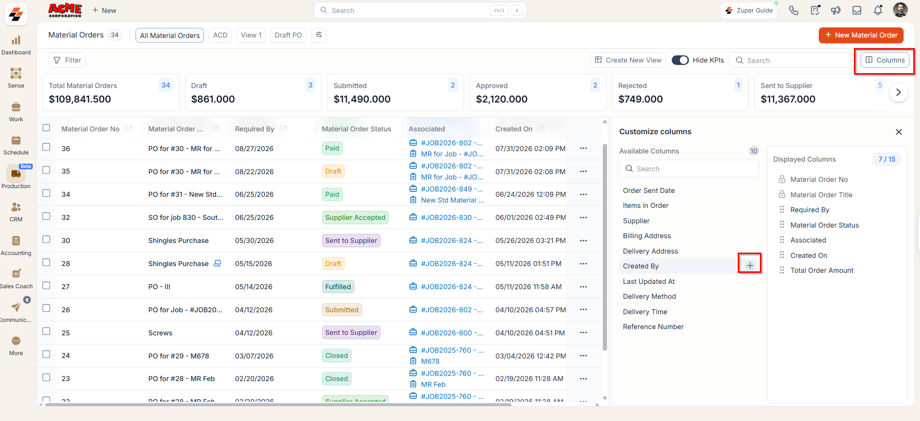The image size is (920, 421).
Task: Tick the checkbox for order 36
Action: coord(46,147)
